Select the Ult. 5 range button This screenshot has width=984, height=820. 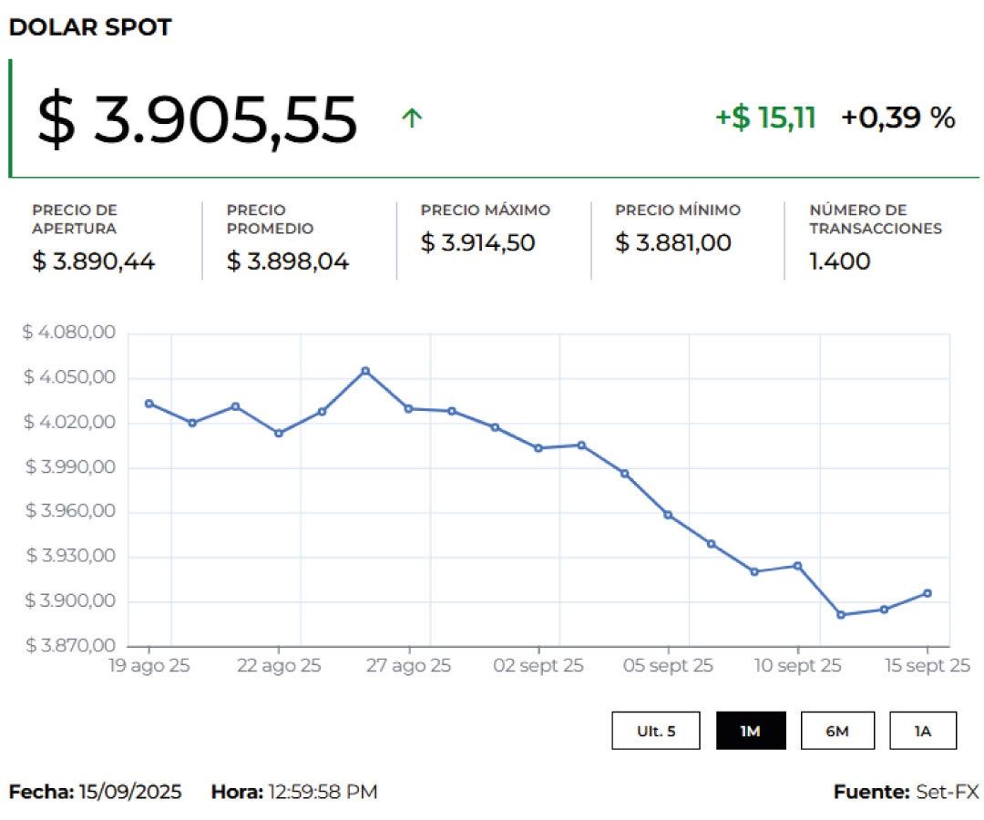click(x=656, y=731)
